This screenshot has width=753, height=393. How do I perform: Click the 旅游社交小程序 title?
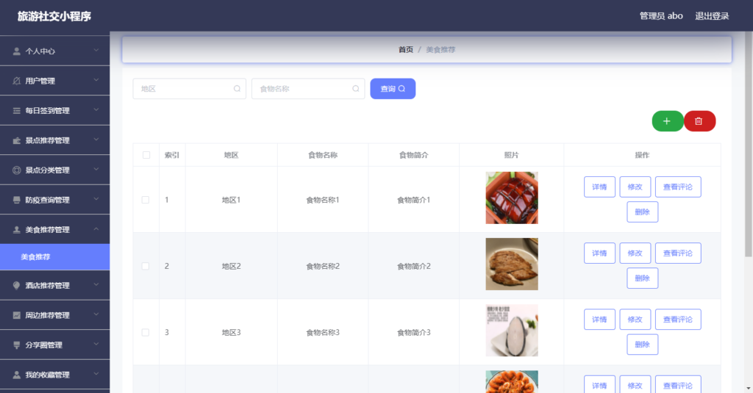(x=54, y=16)
